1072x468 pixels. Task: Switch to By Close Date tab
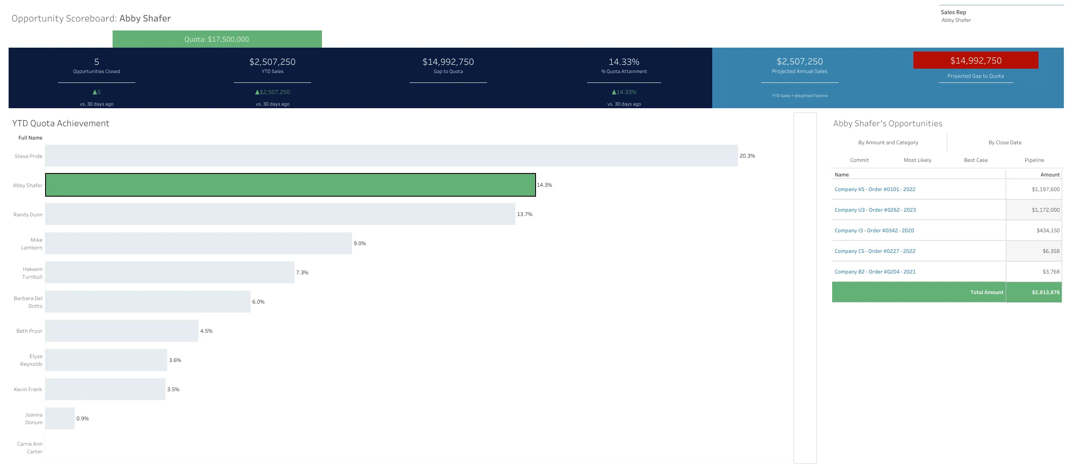pyautogui.click(x=1005, y=143)
